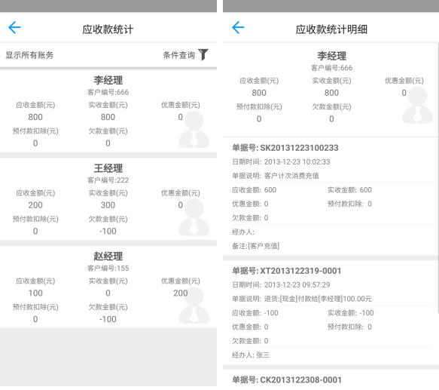Viewport: 439px width, 390px height.
Task: Tap 应收款统计明细 page title
Action: coord(331,29)
